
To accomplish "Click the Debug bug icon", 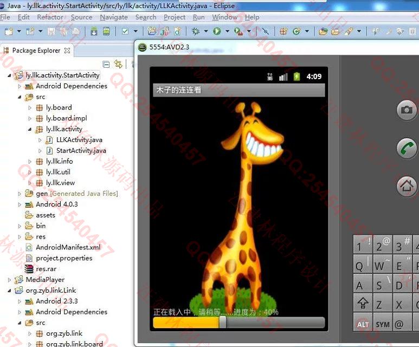I will pyautogui.click(x=196, y=31).
